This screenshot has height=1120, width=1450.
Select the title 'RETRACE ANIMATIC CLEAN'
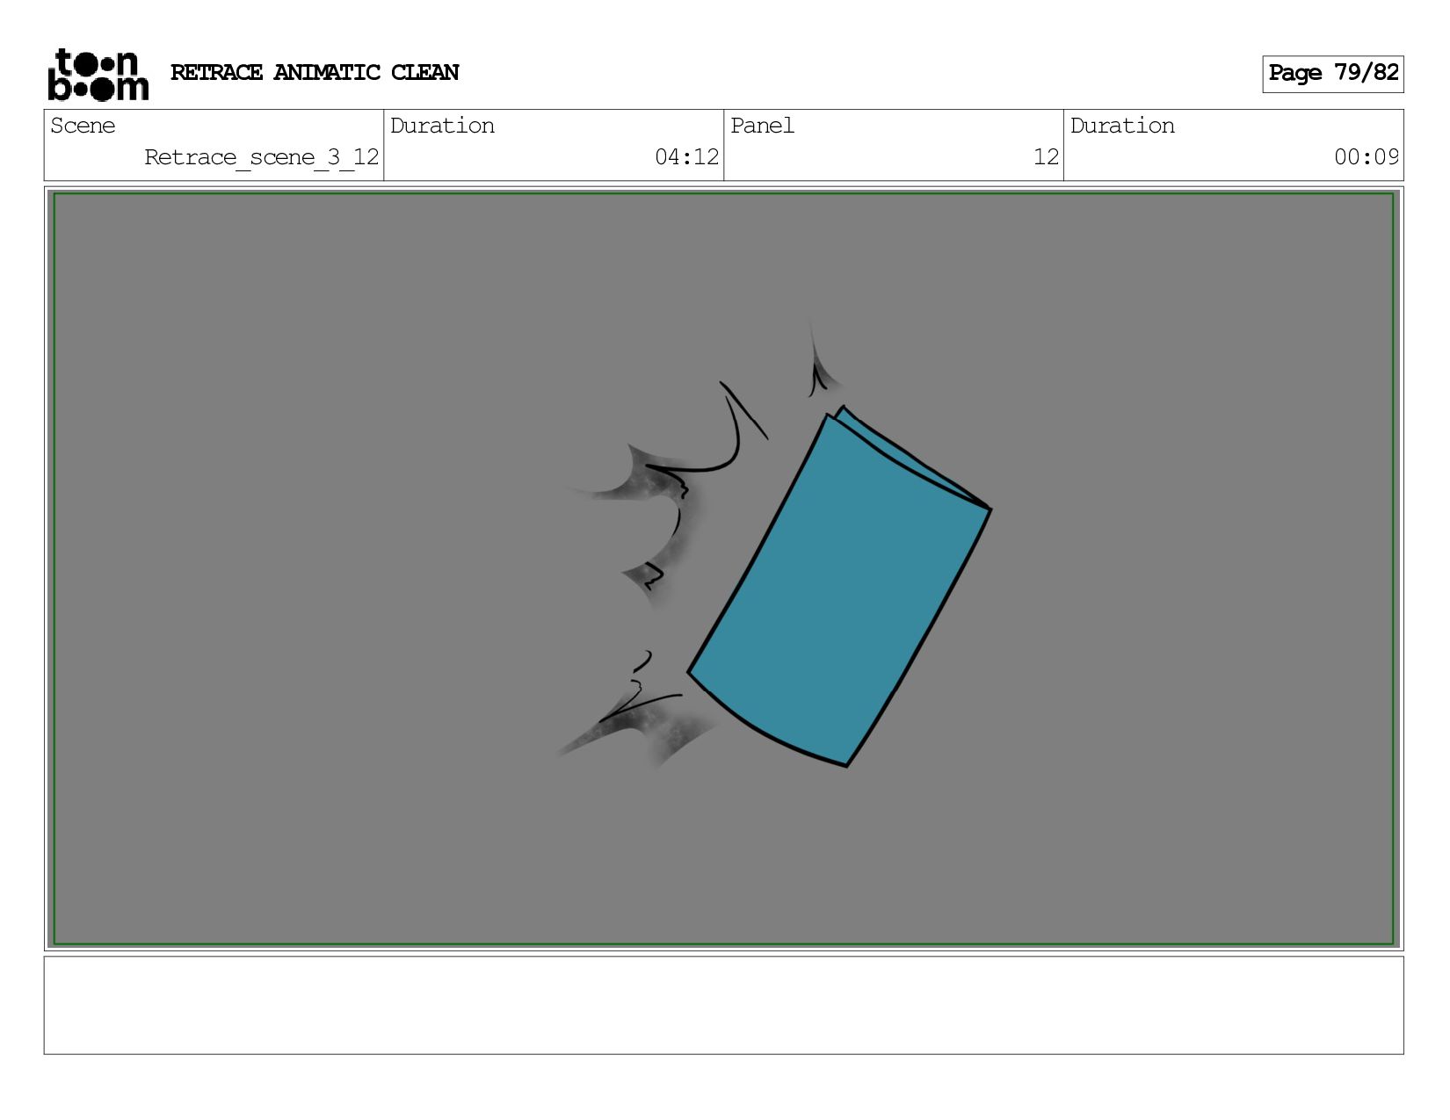315,73
